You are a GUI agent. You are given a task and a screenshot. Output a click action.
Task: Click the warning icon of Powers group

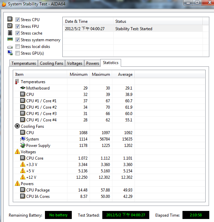click(x=17, y=183)
